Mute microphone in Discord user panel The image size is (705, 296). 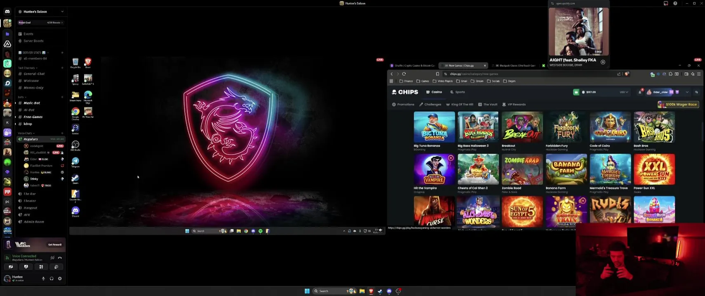click(43, 279)
